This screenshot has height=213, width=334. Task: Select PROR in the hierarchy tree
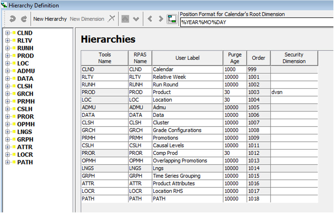[x=26, y=117]
